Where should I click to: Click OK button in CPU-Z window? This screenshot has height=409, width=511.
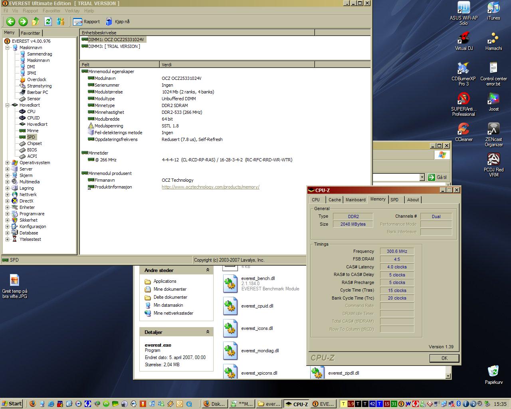(x=444, y=358)
